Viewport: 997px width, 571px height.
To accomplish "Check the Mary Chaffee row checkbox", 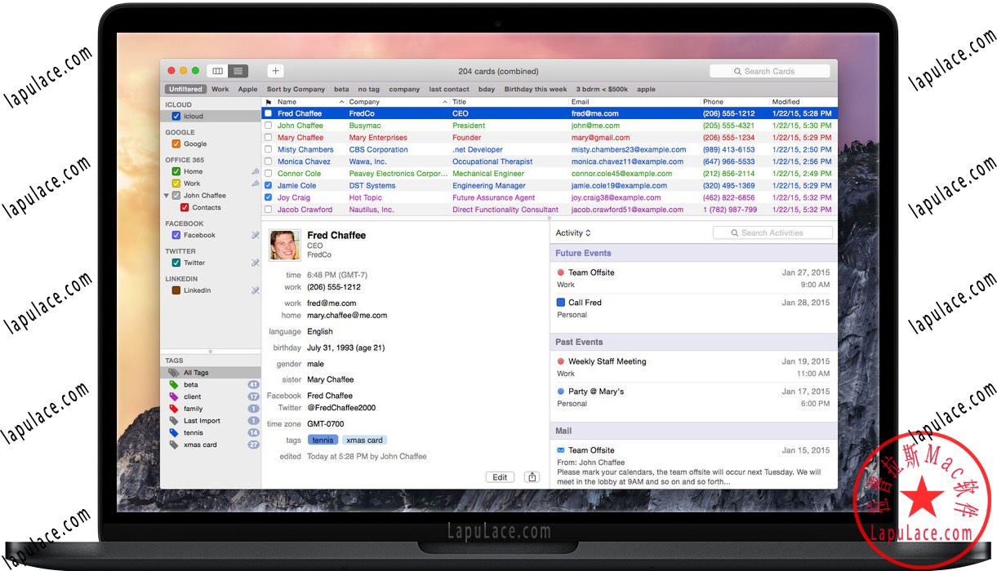I will click(269, 138).
